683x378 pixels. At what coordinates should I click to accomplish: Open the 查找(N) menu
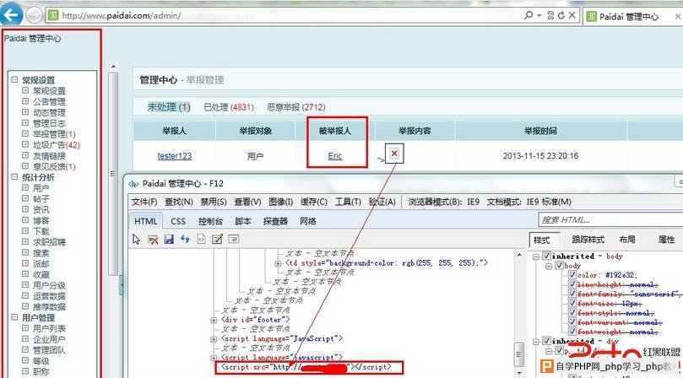179,202
